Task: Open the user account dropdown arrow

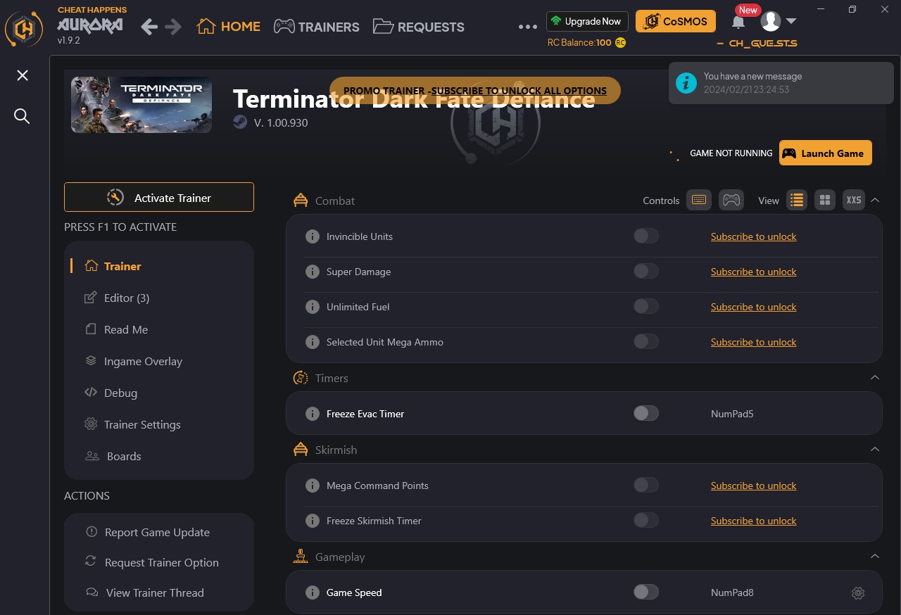Action: pyautogui.click(x=790, y=21)
